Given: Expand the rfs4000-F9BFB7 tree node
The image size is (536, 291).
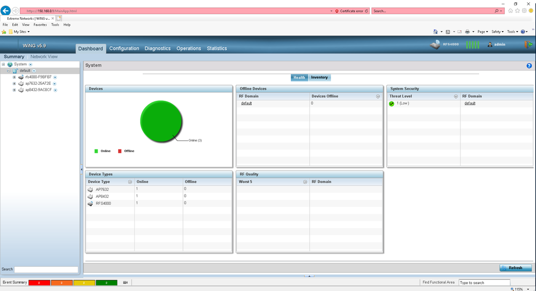Looking at the screenshot, I should click(14, 77).
